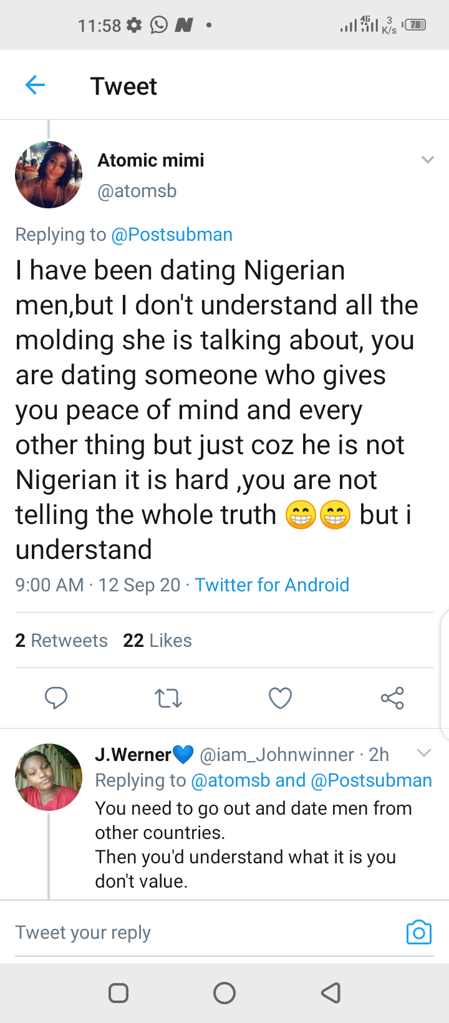Expand Atomic mimi tweet options chevron
Screen dimensions: 449x1023
click(428, 160)
